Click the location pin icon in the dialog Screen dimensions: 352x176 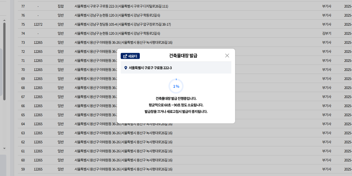click(x=126, y=68)
